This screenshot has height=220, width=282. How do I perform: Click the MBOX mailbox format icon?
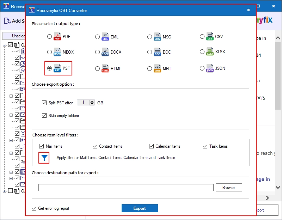pos(57,52)
